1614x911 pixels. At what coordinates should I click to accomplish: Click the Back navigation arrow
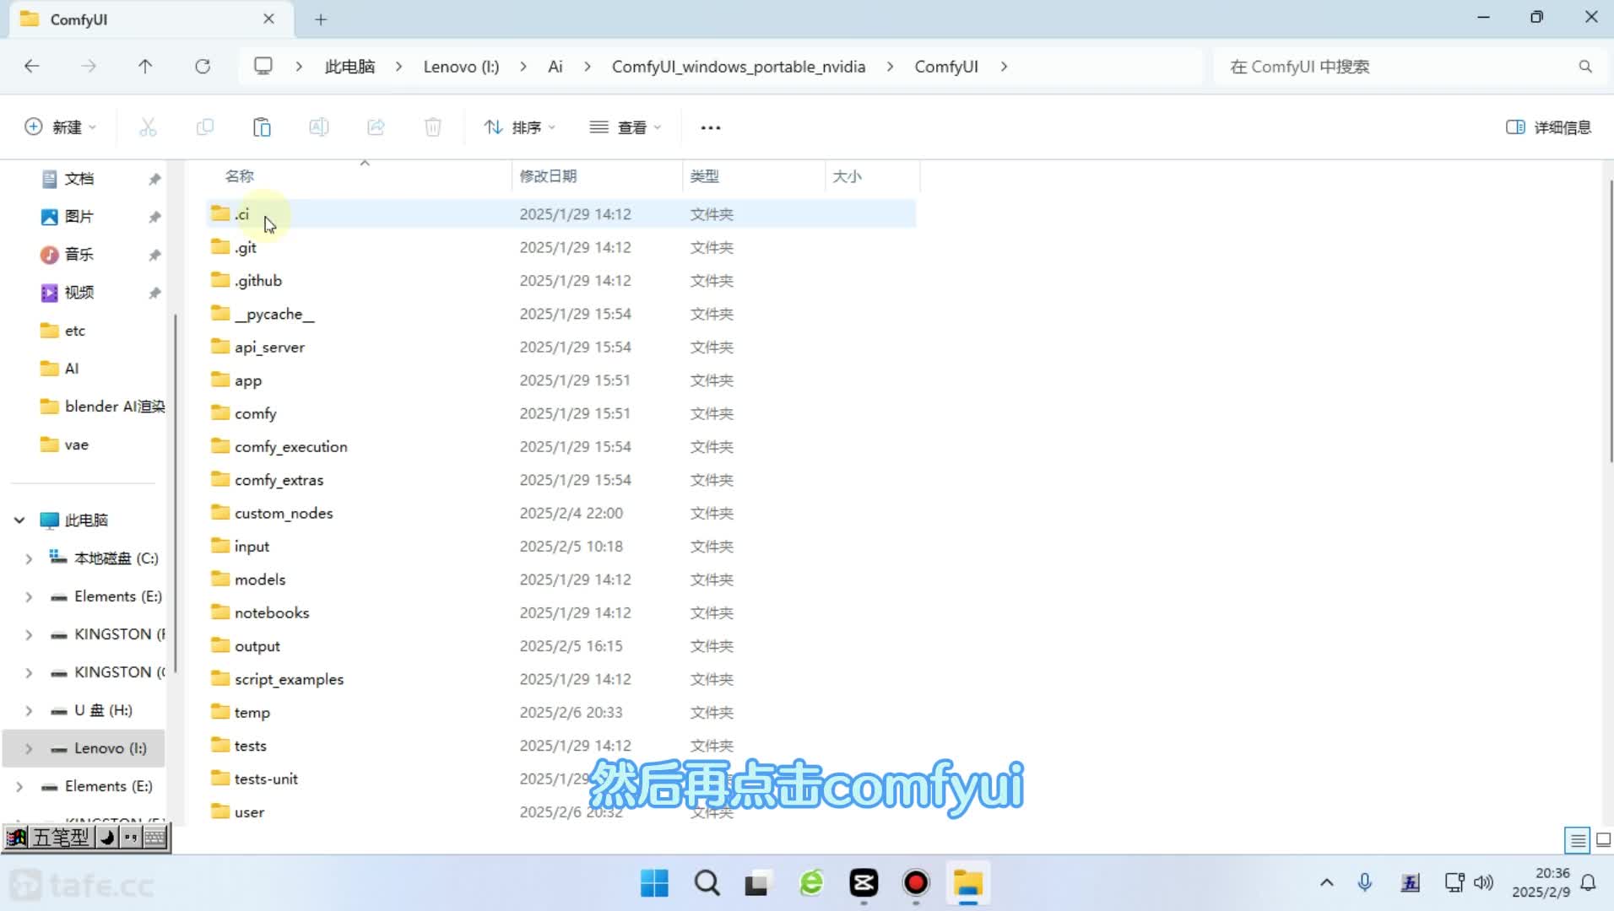(x=32, y=67)
